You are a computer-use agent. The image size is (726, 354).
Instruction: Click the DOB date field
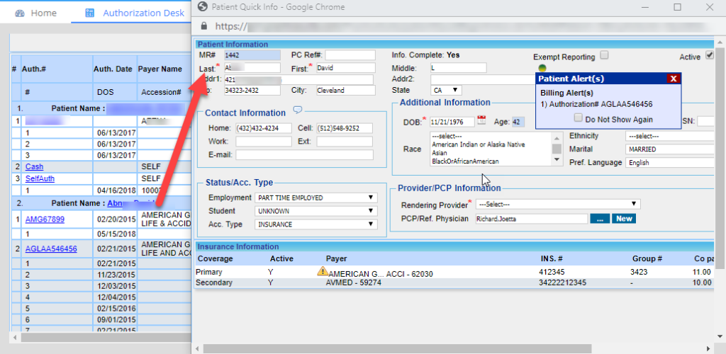(452, 122)
